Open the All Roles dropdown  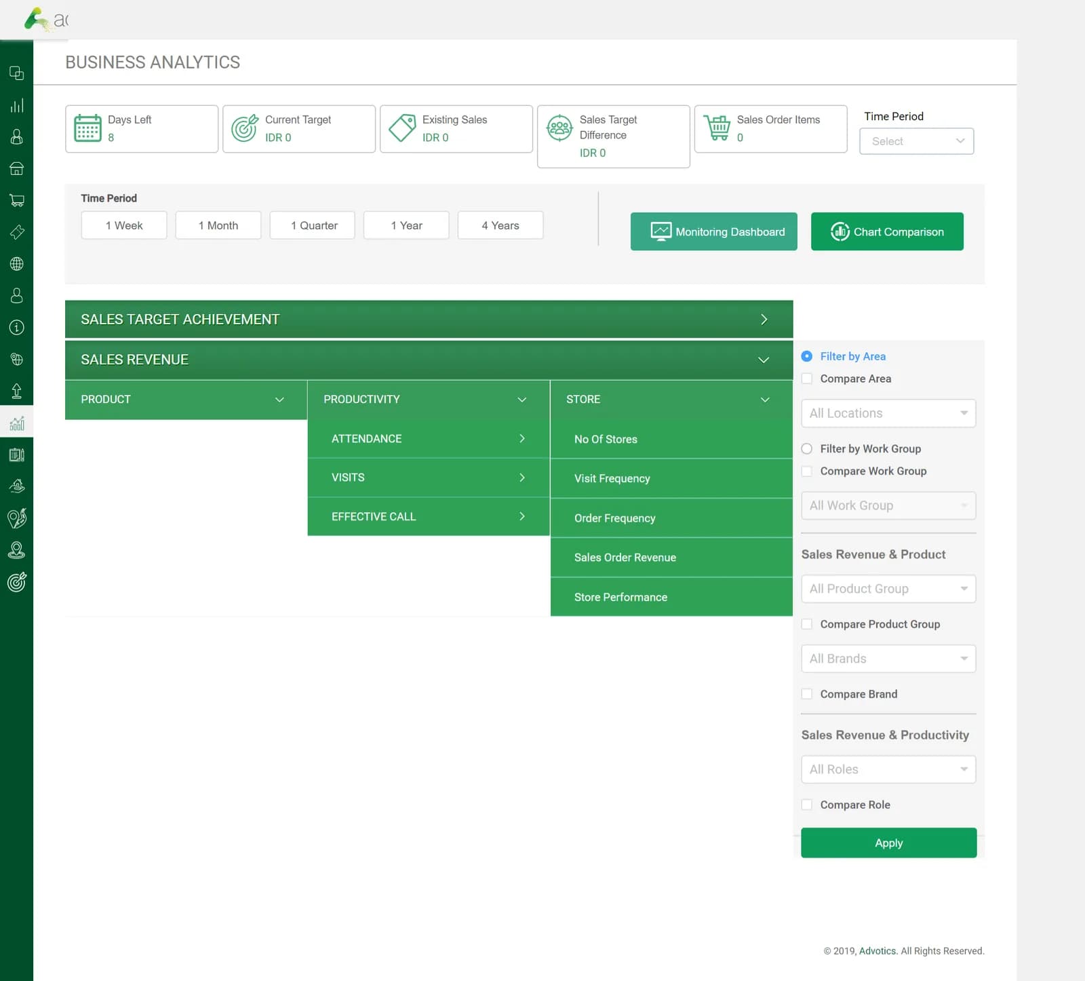point(888,769)
